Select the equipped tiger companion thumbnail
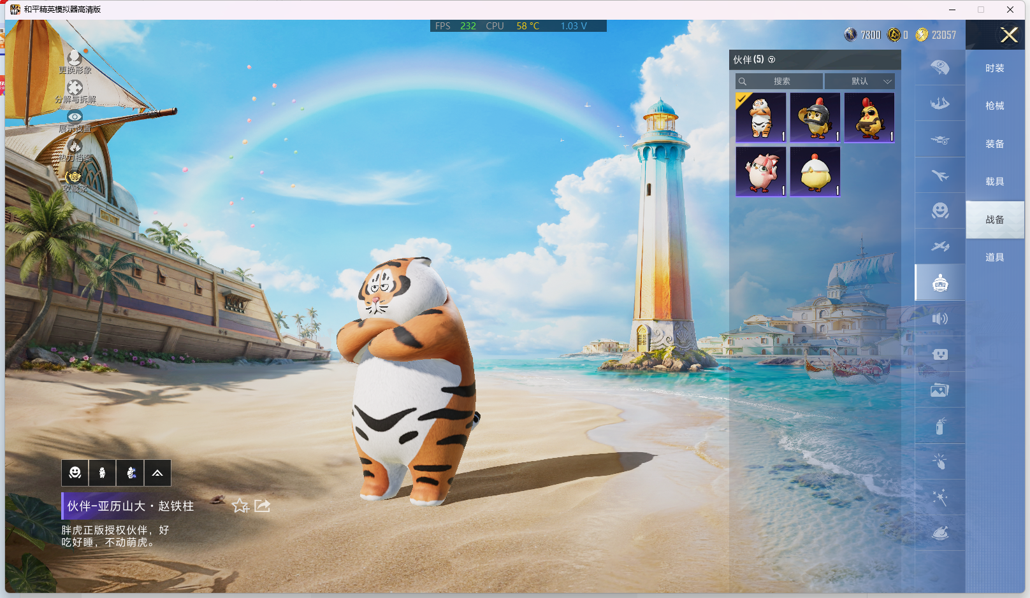Screen dimensions: 1030x598 tap(761, 117)
